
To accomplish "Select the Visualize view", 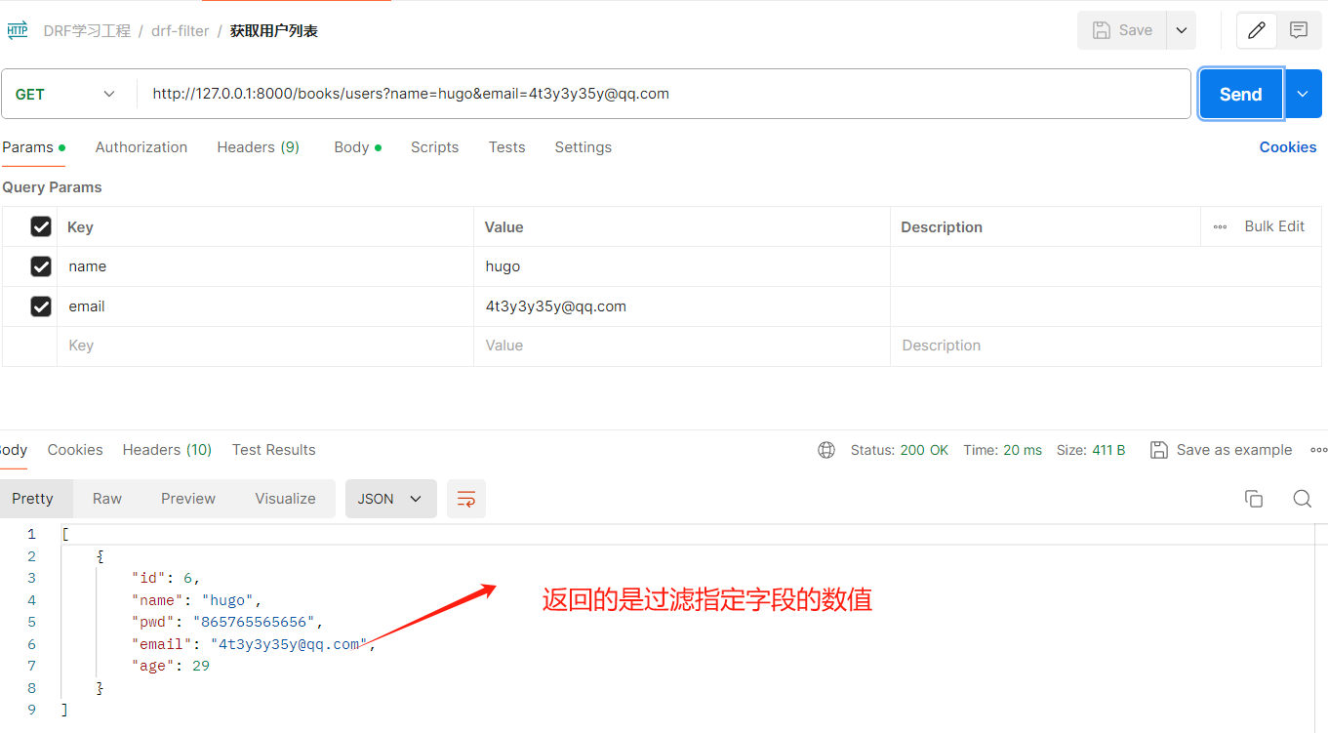I will [285, 499].
